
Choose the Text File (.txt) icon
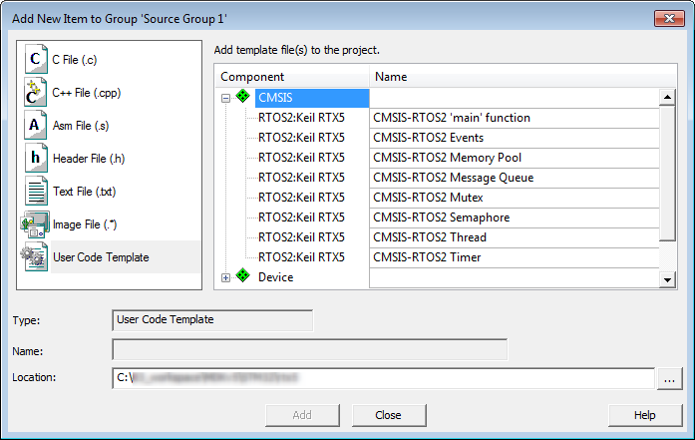pos(36,191)
